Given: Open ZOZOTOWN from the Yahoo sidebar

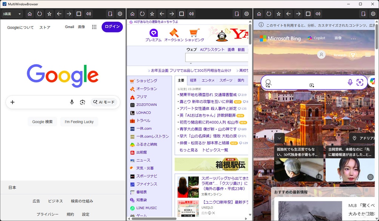Looking at the screenshot, I should 147,104.
